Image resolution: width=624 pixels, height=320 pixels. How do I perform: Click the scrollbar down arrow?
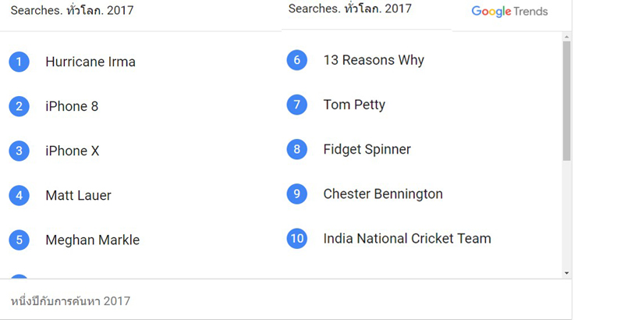[567, 273]
